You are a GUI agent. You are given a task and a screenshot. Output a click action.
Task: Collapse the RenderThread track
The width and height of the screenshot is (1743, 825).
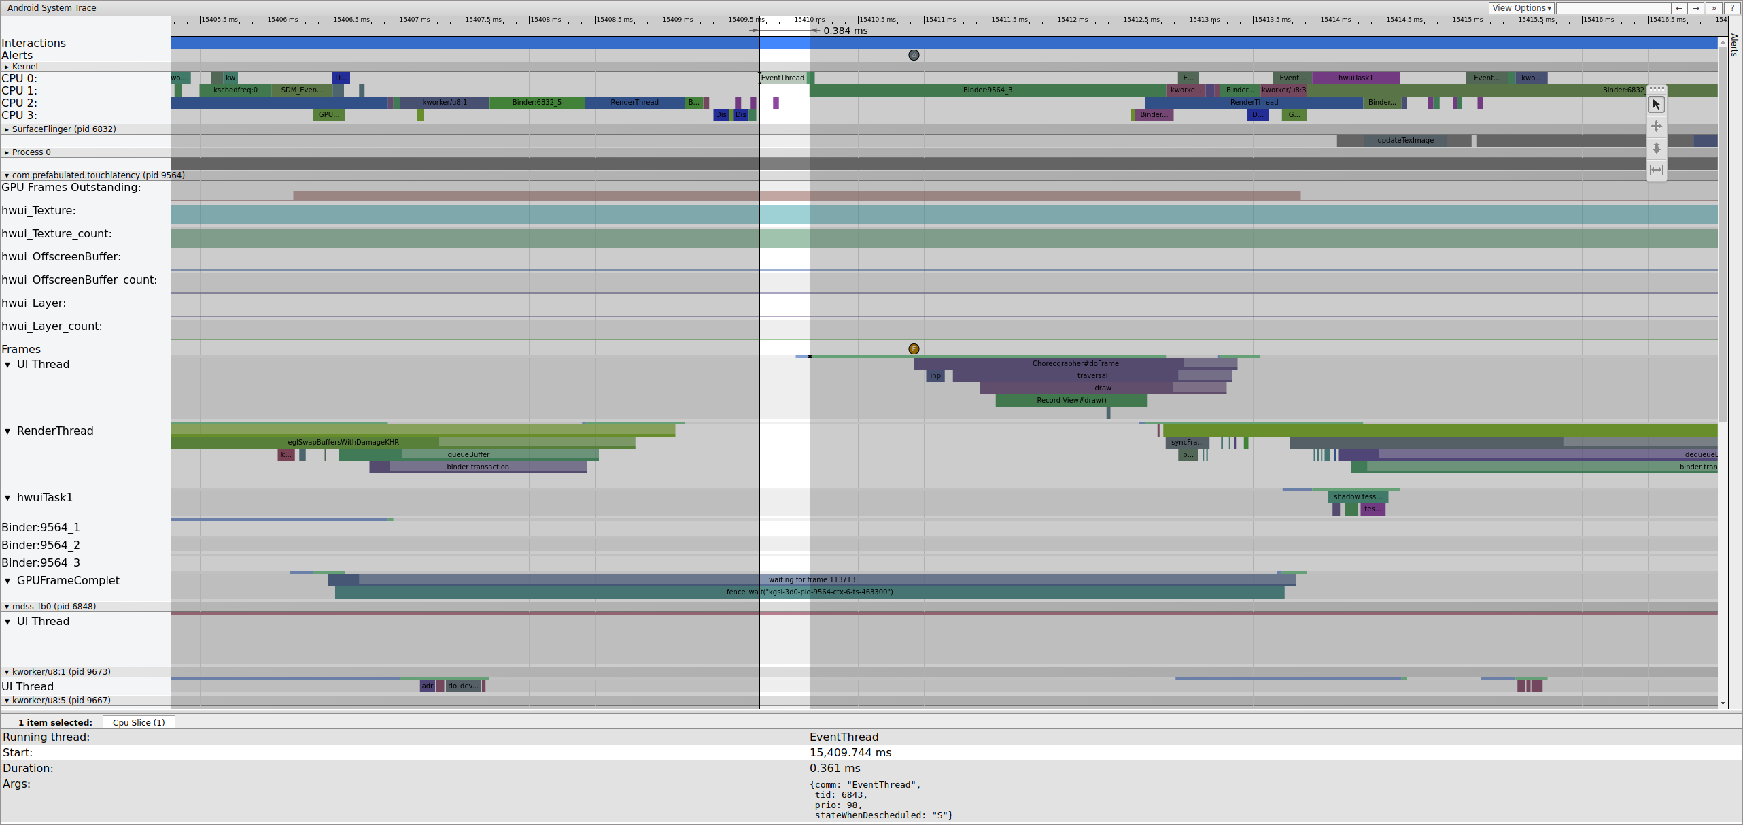7,431
